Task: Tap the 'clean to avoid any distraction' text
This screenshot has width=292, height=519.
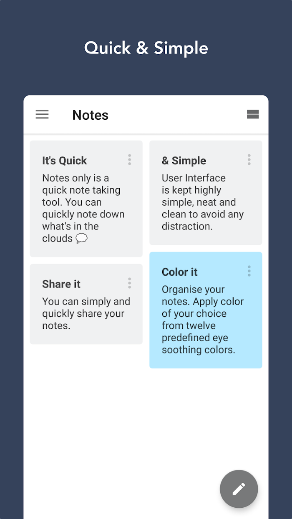Action: tap(203, 220)
